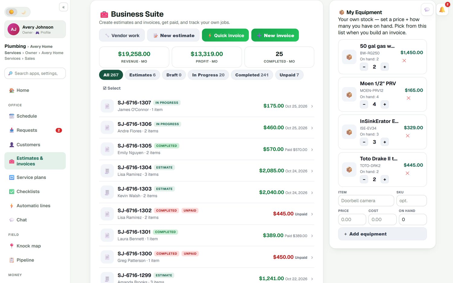Remove Toto Drake II item with red X
The width and height of the screenshot is (453, 283).
(x=407, y=173)
